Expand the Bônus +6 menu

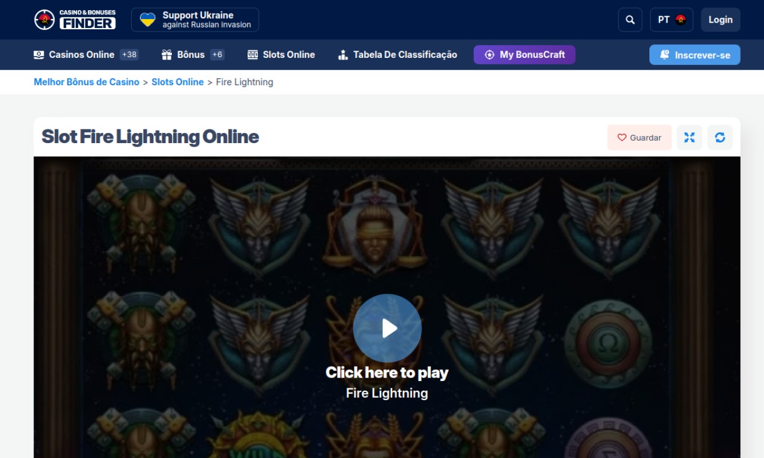[x=192, y=55]
